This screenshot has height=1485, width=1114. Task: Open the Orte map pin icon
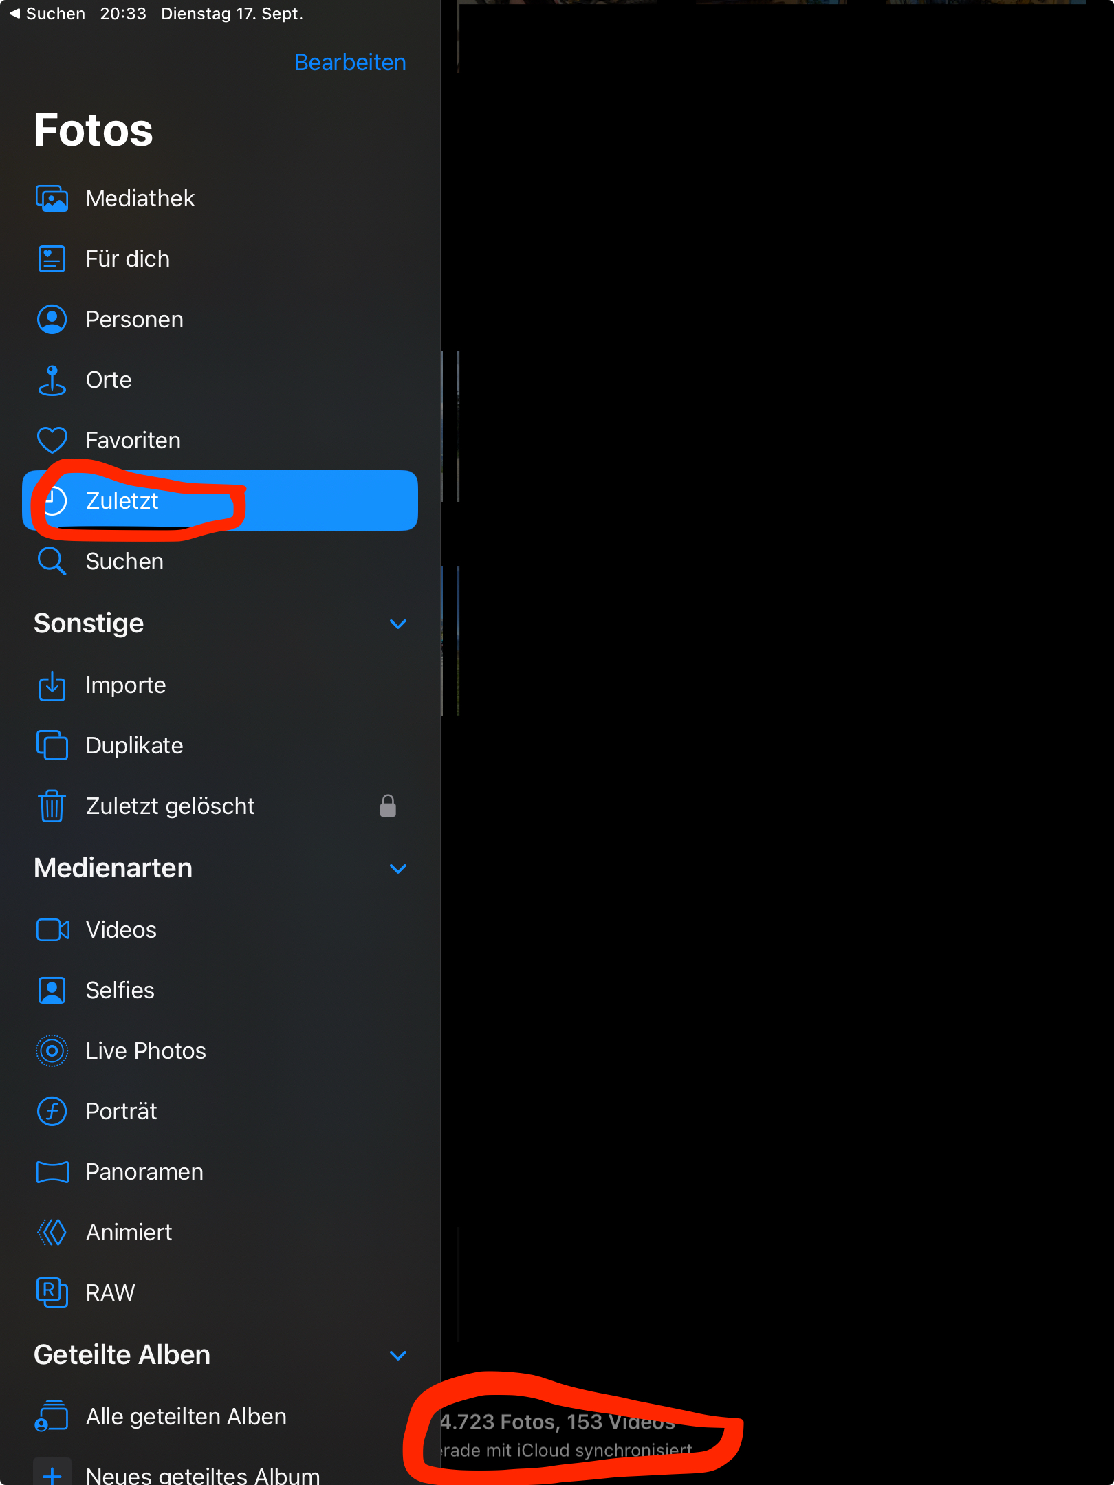pyautogui.click(x=52, y=380)
